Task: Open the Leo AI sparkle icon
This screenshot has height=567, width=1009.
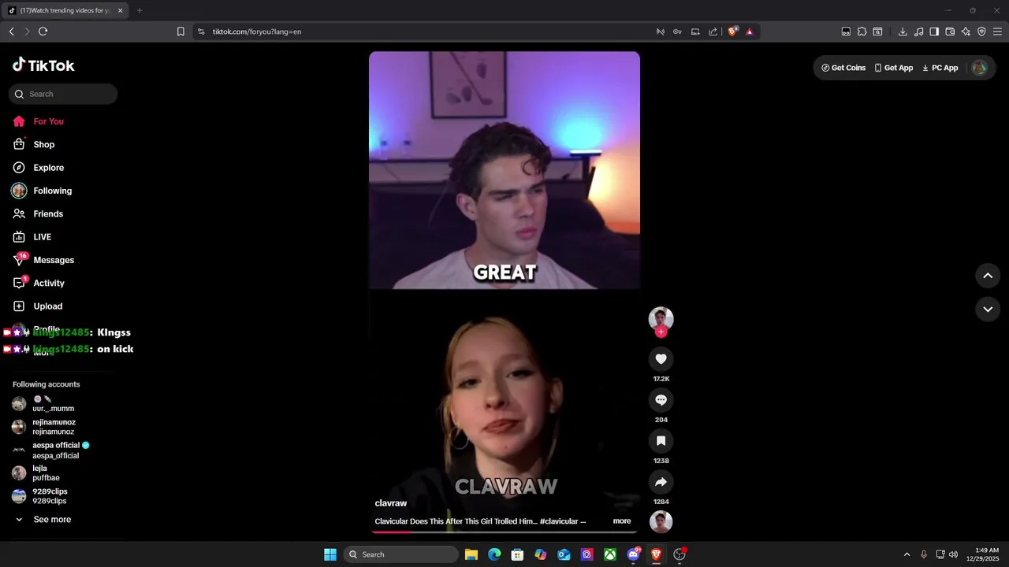Action: 966,31
